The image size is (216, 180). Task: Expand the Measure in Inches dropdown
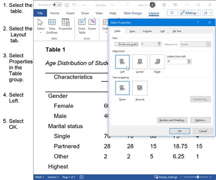tap(208, 44)
